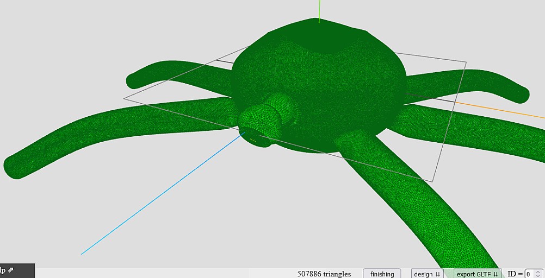545x278 pixels.
Task: Click the rounded tip of front-left arm
Action: (14, 167)
